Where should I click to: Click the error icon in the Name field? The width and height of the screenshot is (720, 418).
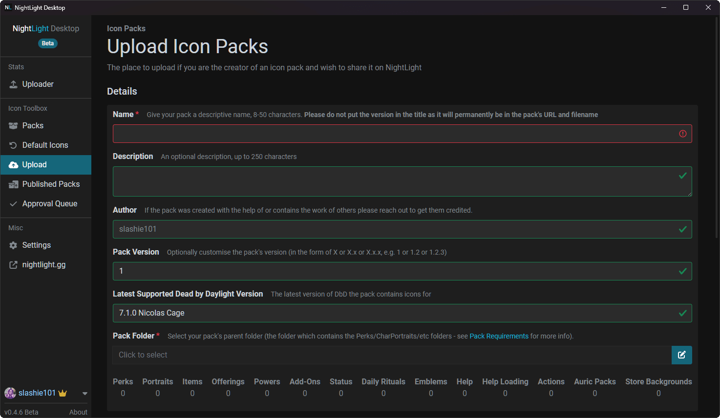pos(682,133)
